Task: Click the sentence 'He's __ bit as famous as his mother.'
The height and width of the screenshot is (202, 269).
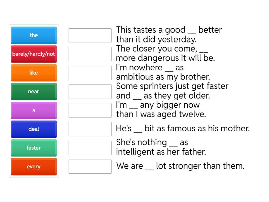Action: pos(183,129)
